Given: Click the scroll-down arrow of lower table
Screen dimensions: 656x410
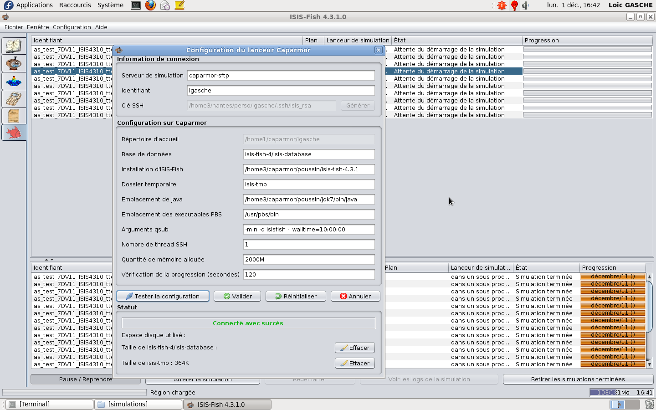Looking at the screenshot, I should [x=649, y=364].
